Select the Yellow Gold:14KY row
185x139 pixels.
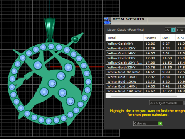[145, 53]
